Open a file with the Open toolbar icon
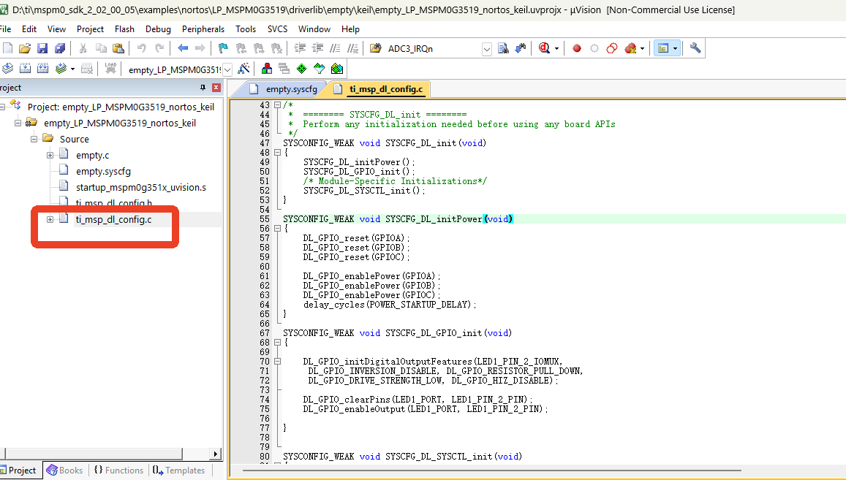846x480 pixels. (25, 48)
